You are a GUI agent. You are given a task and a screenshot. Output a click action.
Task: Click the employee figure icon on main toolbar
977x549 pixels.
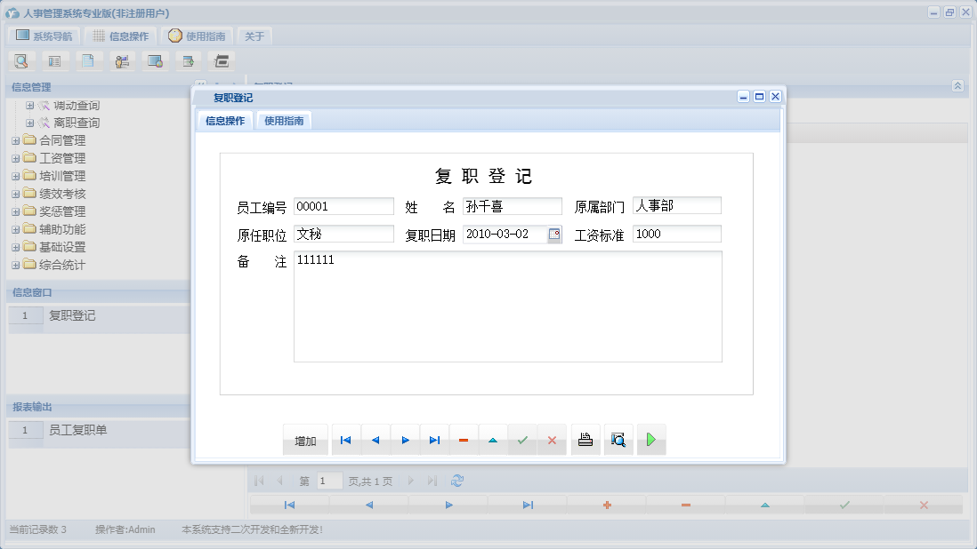click(122, 60)
